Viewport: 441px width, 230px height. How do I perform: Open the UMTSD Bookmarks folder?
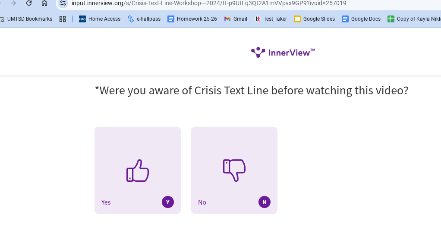click(26, 19)
